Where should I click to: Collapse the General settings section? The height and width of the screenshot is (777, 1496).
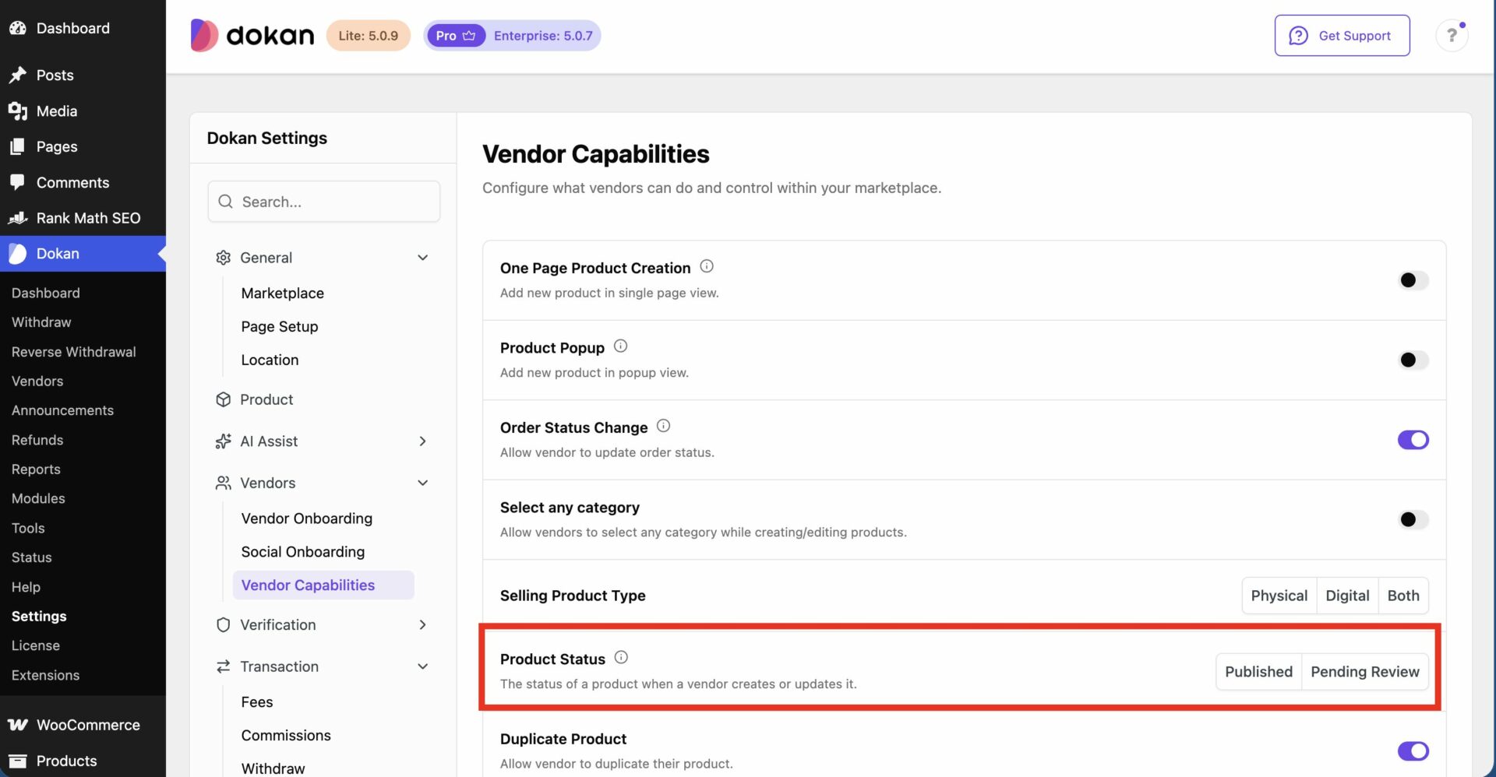click(x=423, y=258)
